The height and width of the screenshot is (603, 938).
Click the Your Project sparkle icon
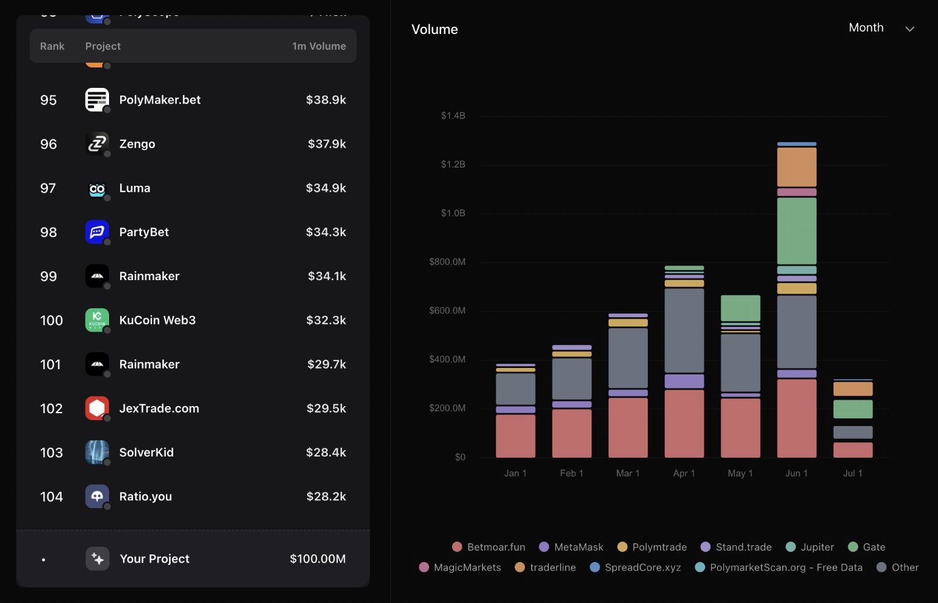[x=97, y=559]
